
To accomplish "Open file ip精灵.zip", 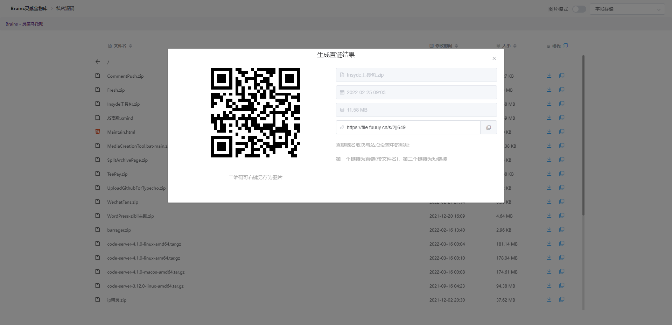I will click(117, 300).
